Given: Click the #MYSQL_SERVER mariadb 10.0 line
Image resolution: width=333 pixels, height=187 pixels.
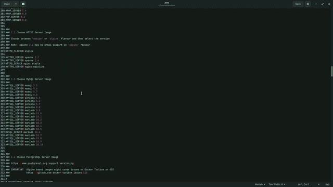Looking at the screenshot, I should point(23,113).
